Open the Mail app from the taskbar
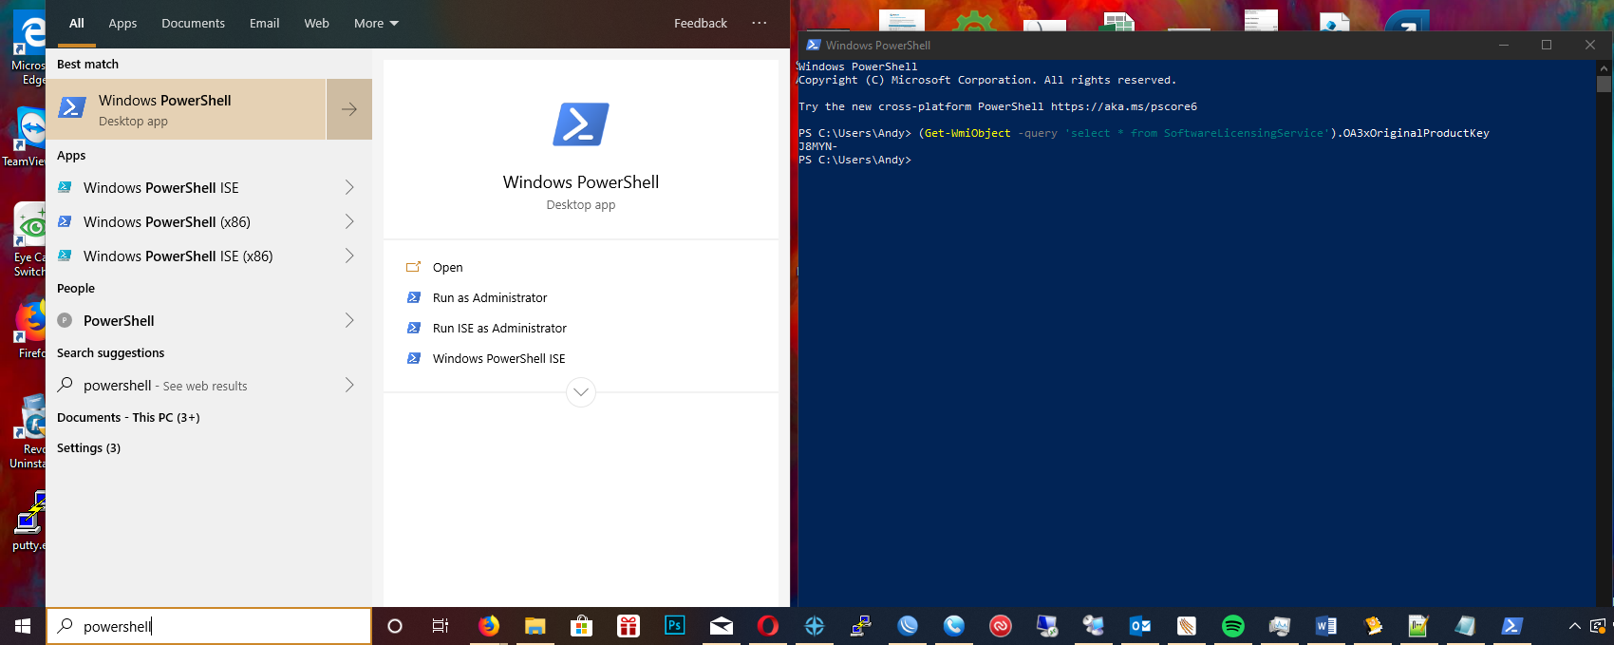The image size is (1614, 645). (722, 626)
